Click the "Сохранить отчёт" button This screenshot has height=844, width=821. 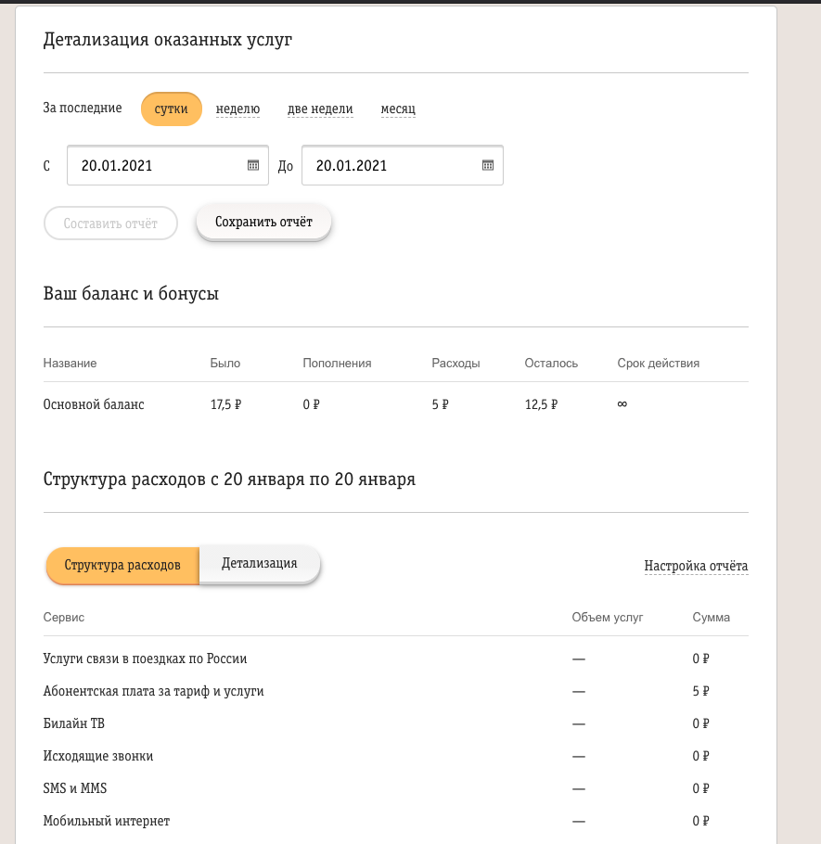tap(263, 222)
